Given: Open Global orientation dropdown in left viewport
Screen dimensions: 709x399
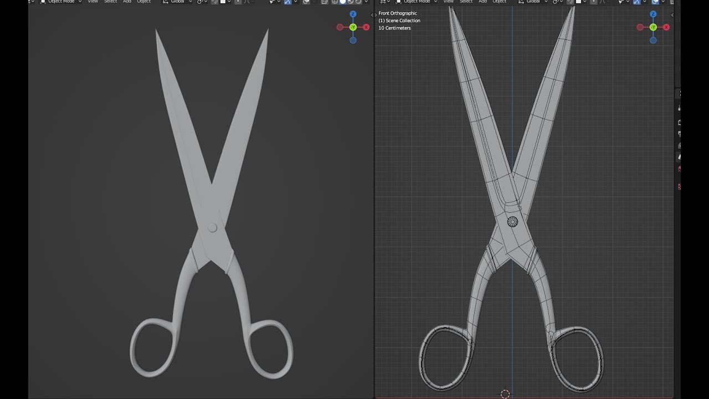Looking at the screenshot, I should click(177, 2).
